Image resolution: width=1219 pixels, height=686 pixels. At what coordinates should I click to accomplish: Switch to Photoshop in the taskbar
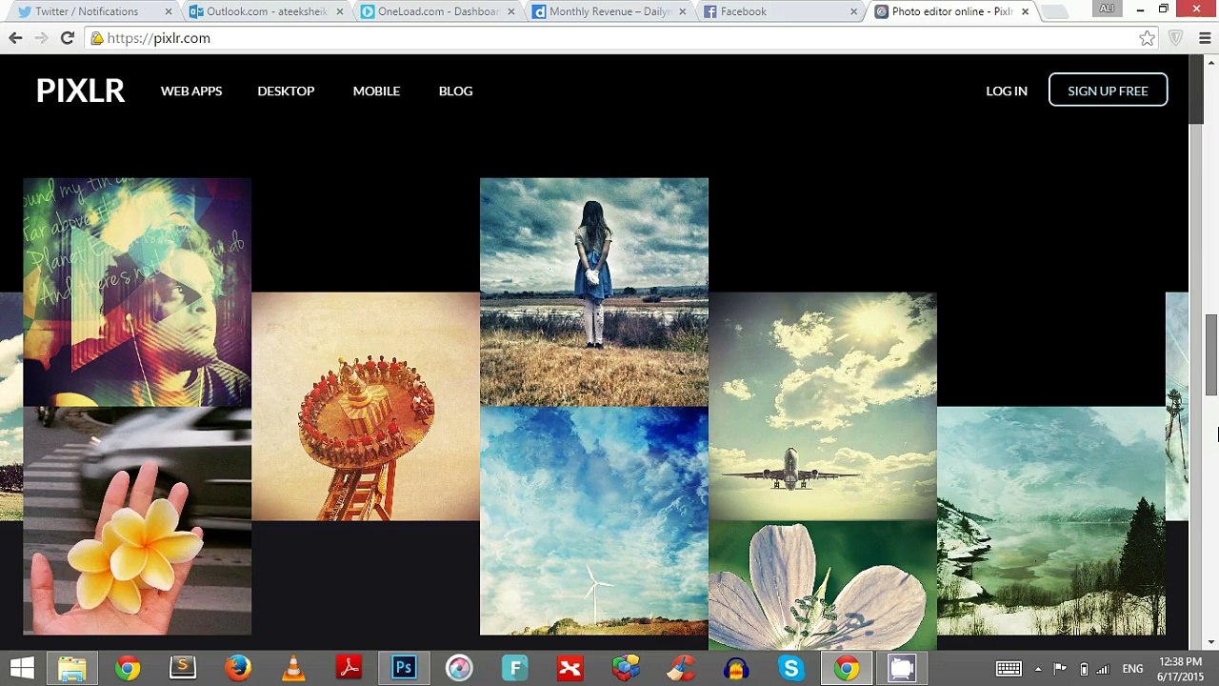[404, 668]
